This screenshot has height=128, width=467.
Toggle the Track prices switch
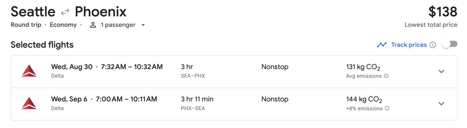tap(450, 45)
